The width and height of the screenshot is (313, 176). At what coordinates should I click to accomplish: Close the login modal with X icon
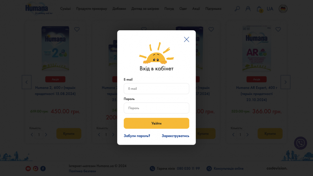(x=186, y=39)
